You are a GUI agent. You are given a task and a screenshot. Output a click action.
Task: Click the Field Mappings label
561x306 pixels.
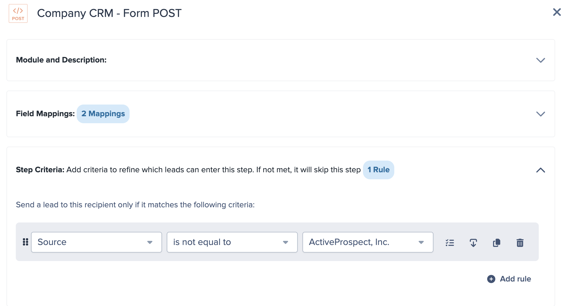click(x=45, y=114)
